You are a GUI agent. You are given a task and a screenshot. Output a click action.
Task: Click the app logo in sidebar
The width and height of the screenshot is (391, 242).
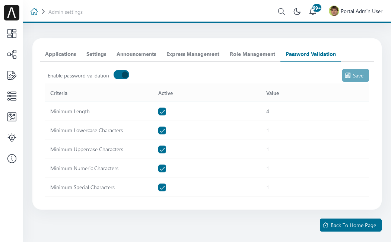[12, 12]
